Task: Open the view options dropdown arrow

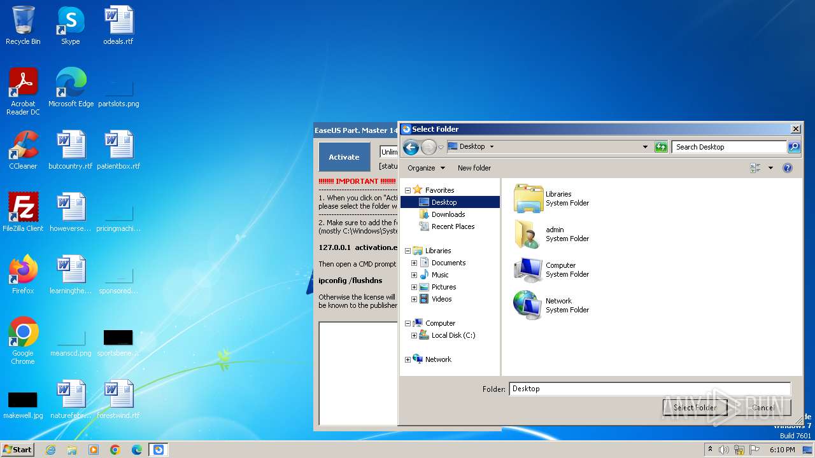Action: (x=770, y=168)
